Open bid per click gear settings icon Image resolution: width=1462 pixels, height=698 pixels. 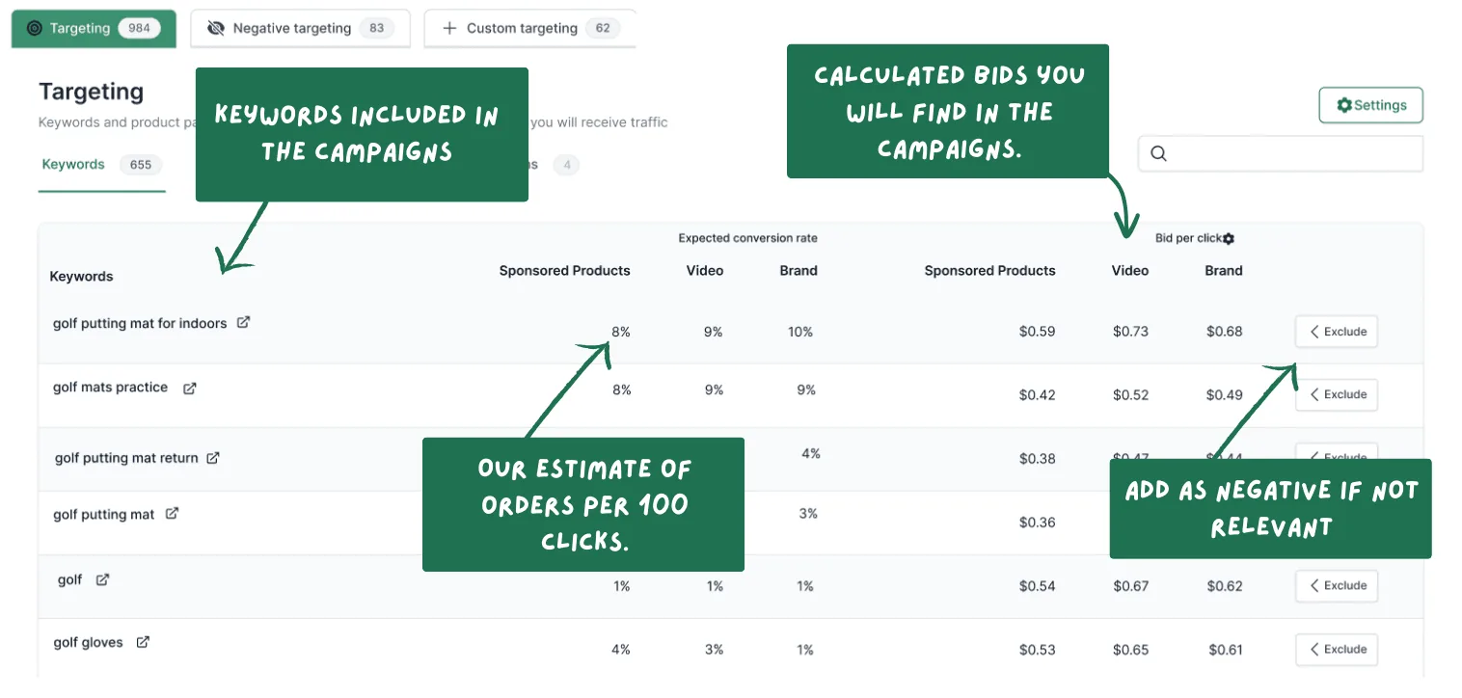[1229, 238]
